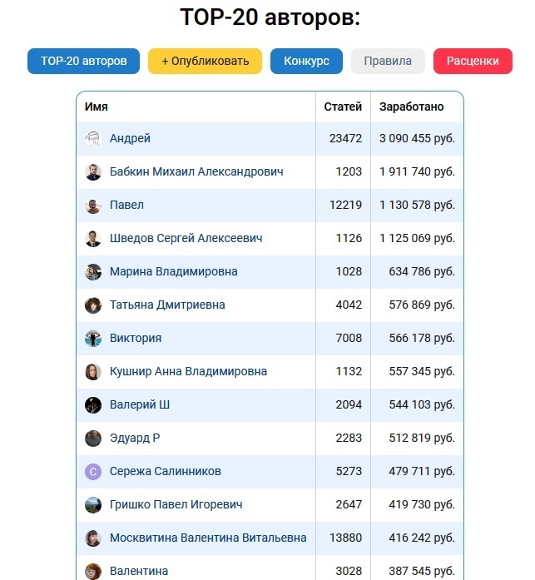This screenshot has width=535, height=580.
Task: Click the Статей column header
Action: click(x=343, y=107)
